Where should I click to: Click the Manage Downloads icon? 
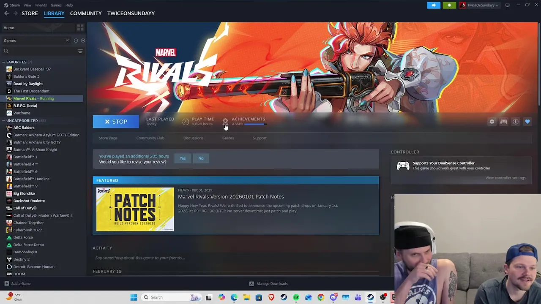(251, 284)
